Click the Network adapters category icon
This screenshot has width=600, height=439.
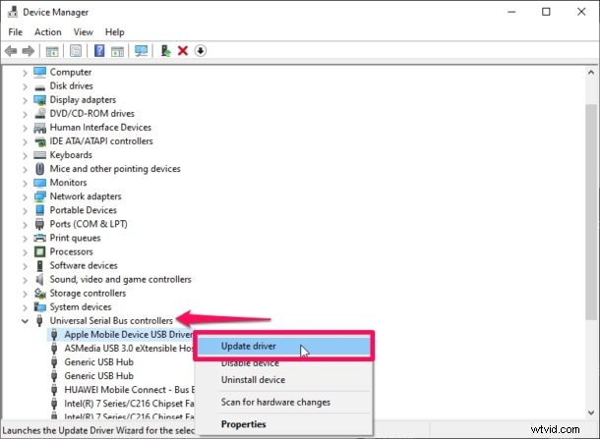(39, 196)
